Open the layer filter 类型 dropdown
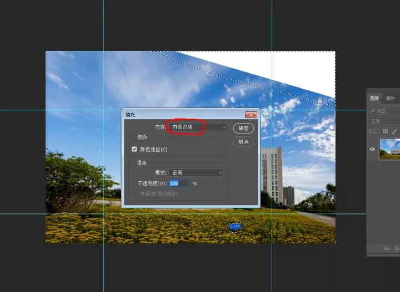Screen dimensions: 400x292 coord(384,110)
